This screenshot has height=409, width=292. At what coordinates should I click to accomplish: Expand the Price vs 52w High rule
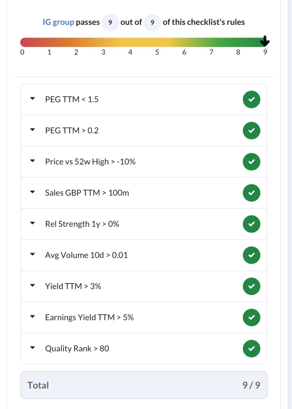(x=33, y=162)
